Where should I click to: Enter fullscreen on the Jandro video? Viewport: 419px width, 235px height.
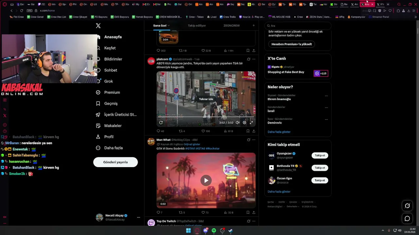(251, 123)
